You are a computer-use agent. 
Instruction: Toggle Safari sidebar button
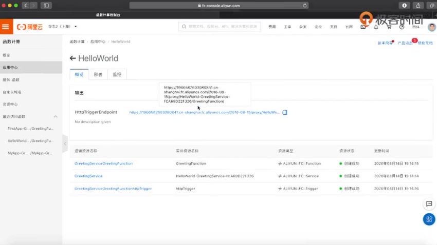pos(46,5)
